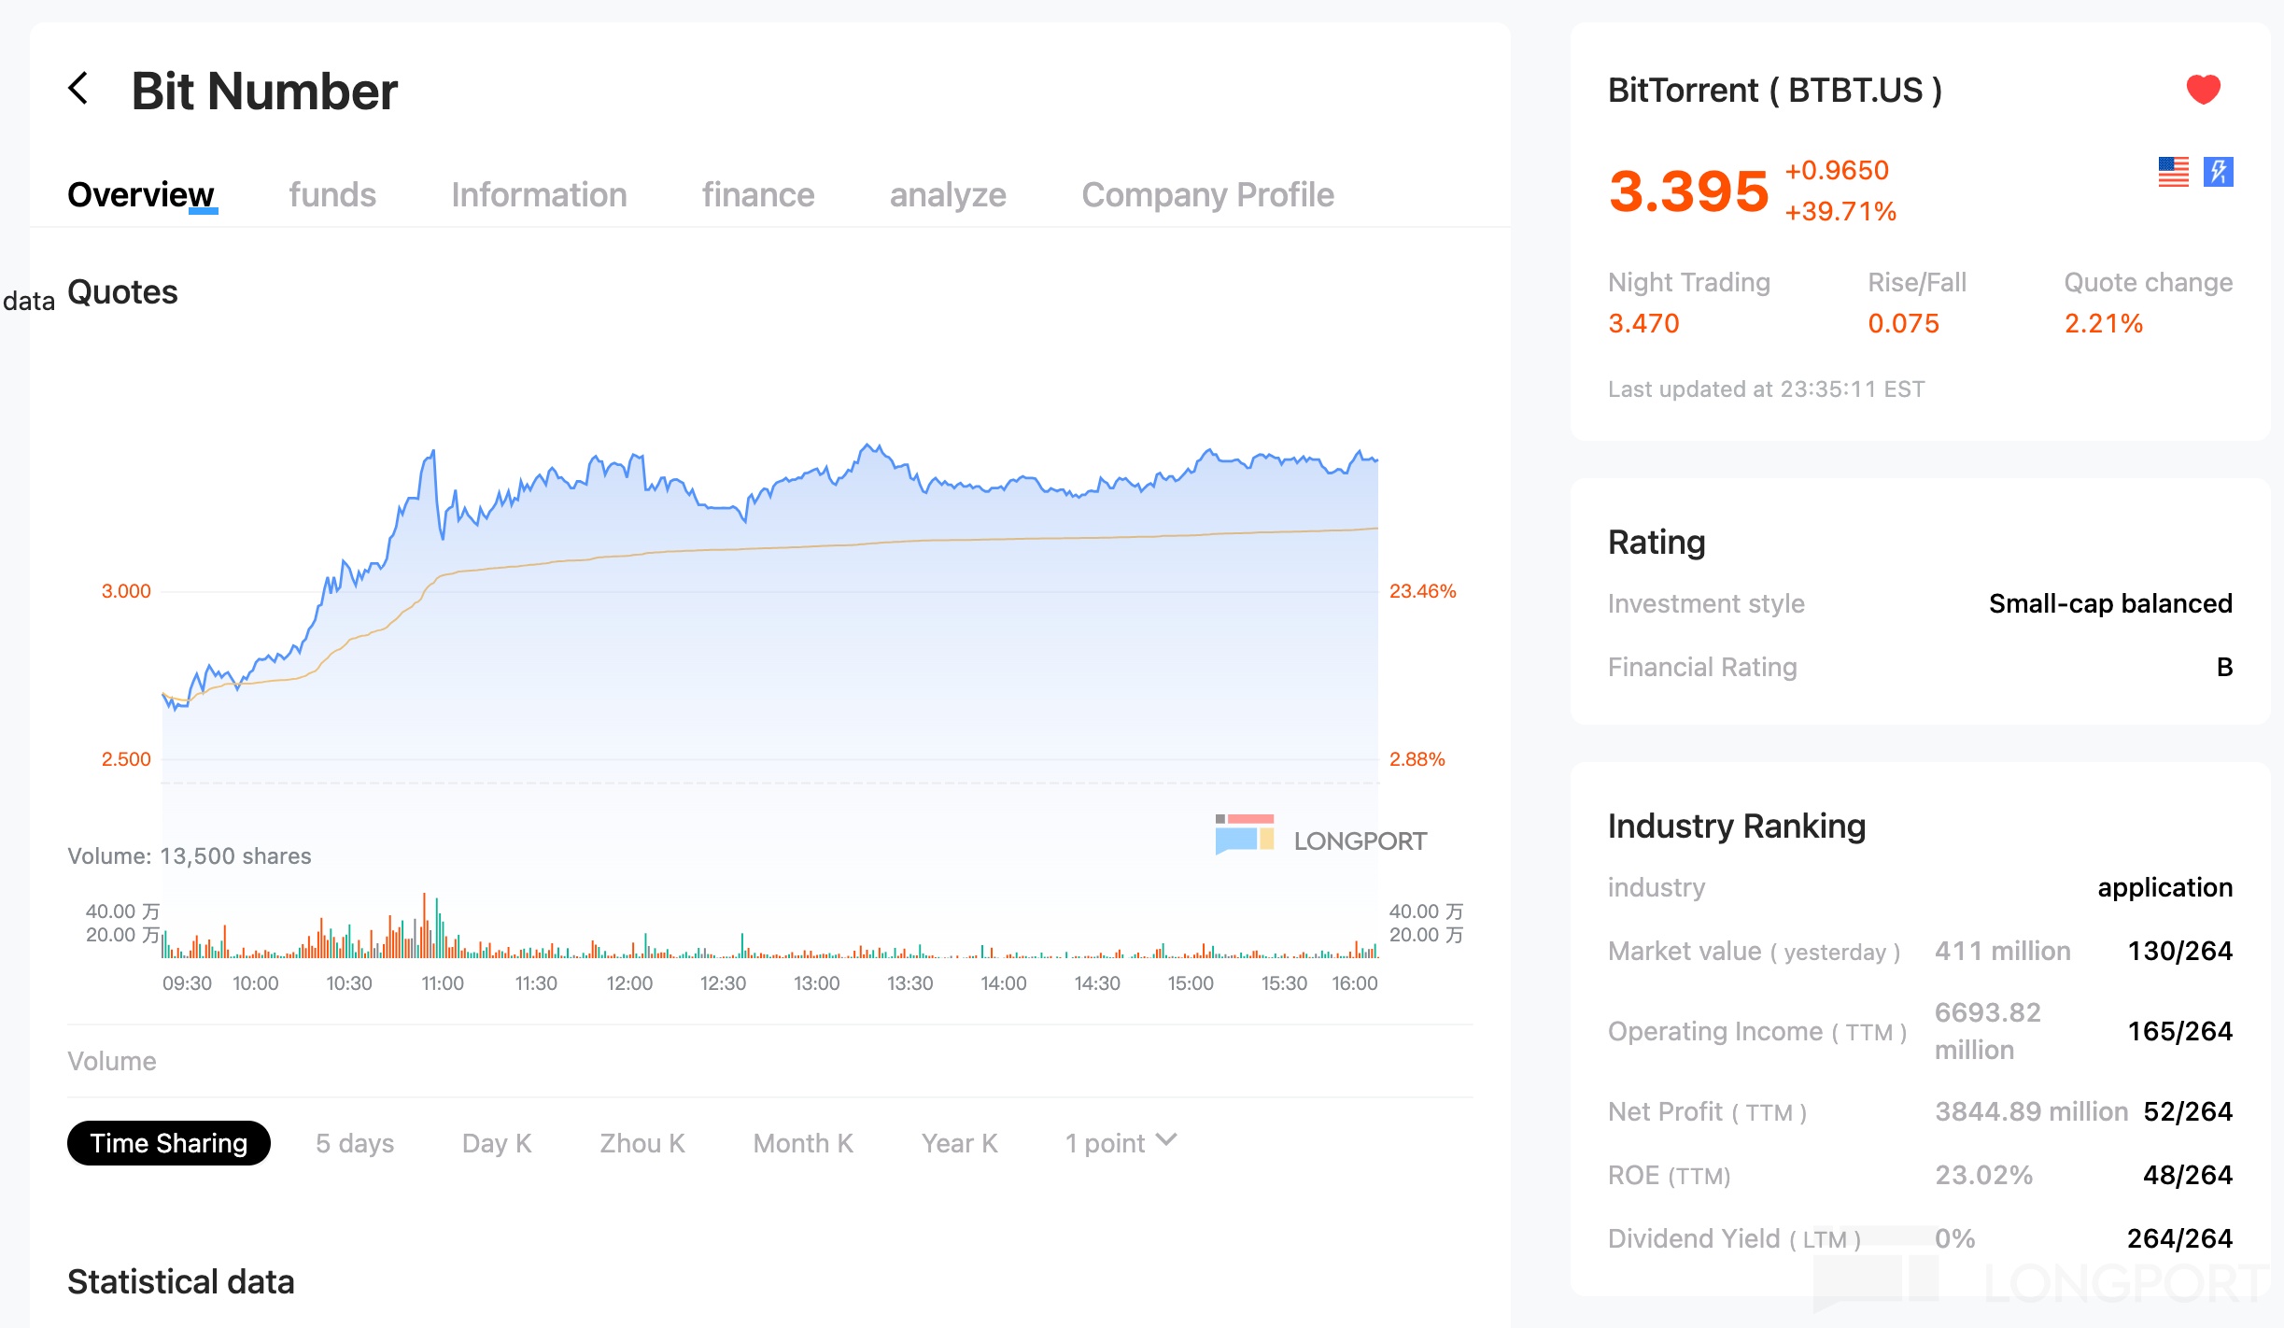Open the Information tab

point(539,194)
